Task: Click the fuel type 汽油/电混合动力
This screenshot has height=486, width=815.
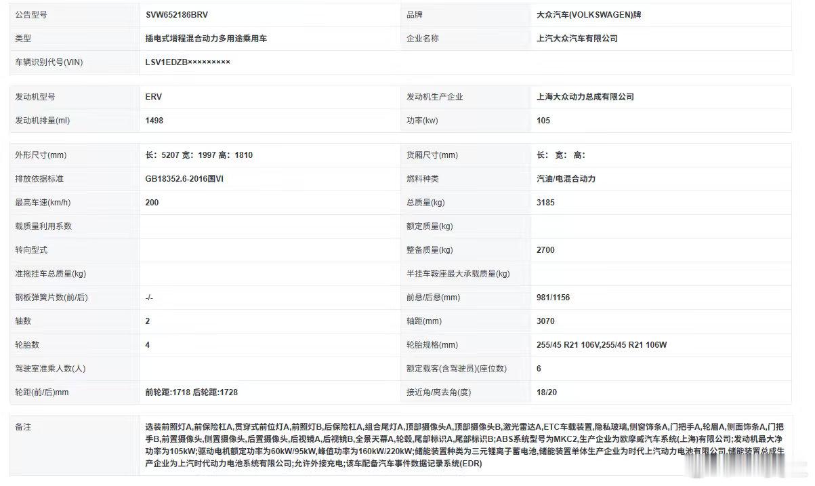Action: click(x=566, y=179)
